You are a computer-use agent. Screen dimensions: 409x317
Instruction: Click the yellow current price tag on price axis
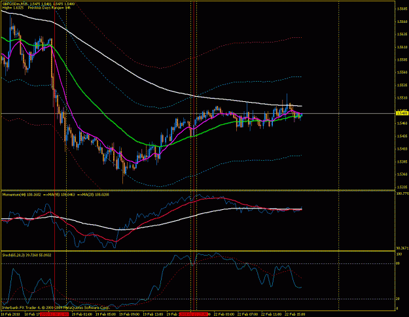401,113
